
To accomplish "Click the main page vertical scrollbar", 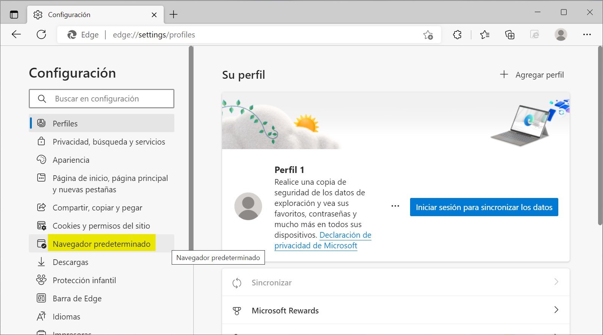I will click(600, 136).
